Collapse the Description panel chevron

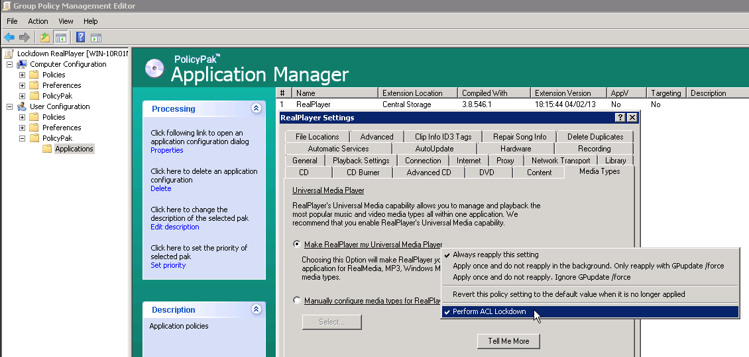click(x=256, y=309)
